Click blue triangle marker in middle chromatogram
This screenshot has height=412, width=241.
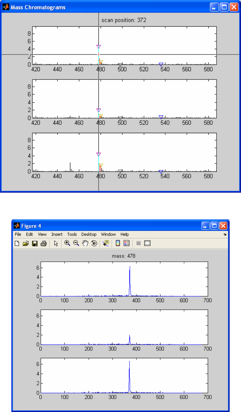point(161,117)
